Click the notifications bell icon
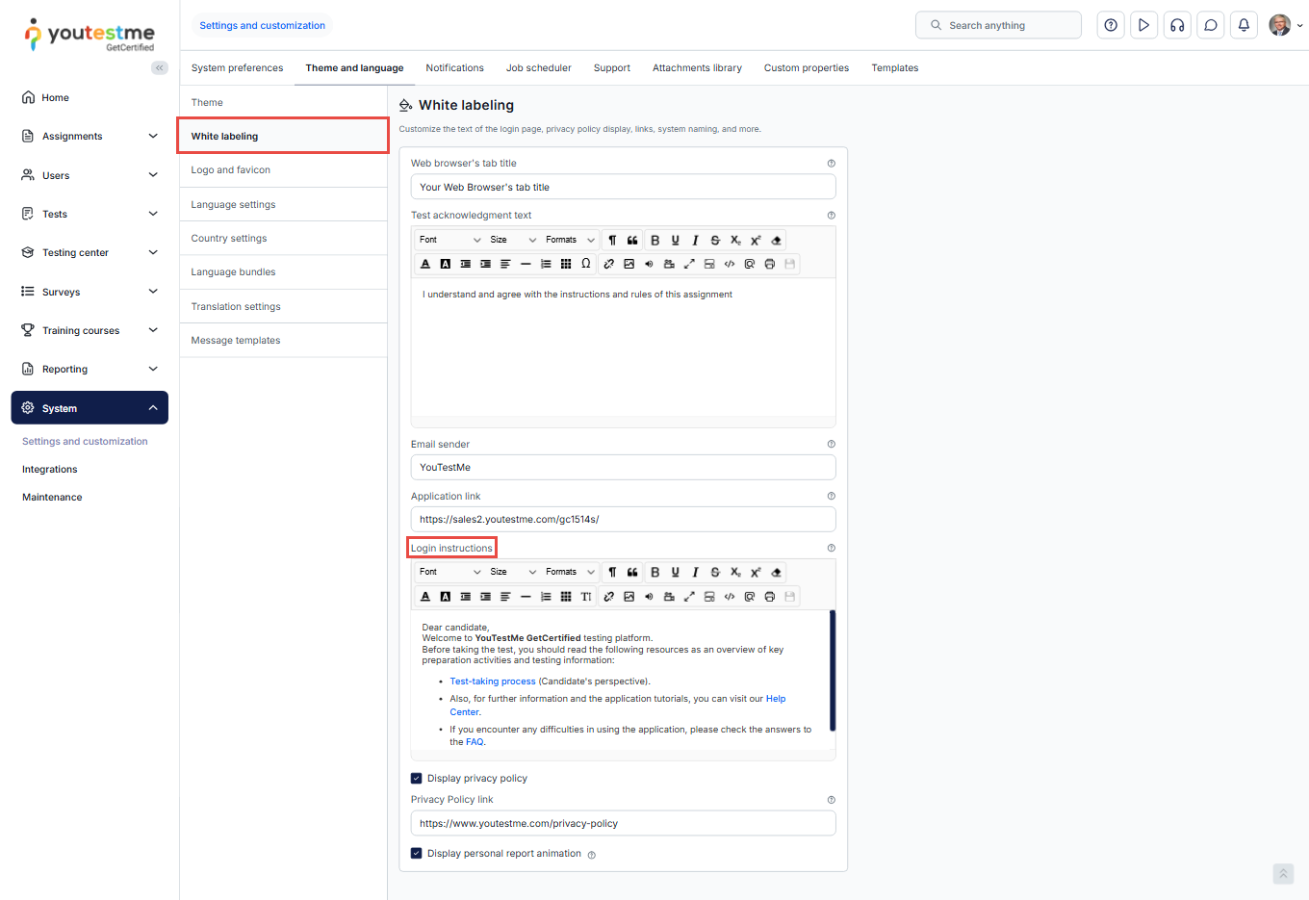This screenshot has width=1309, height=900. (x=1244, y=26)
